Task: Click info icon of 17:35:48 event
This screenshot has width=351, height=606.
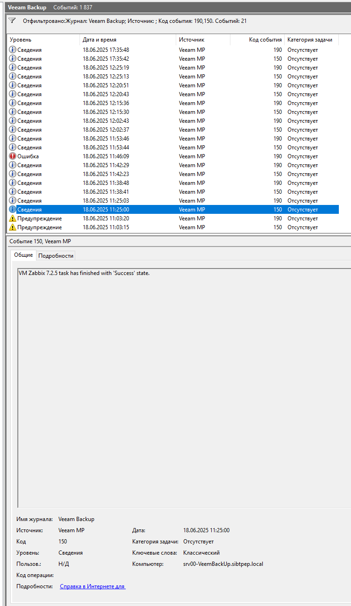Action: [x=13, y=50]
